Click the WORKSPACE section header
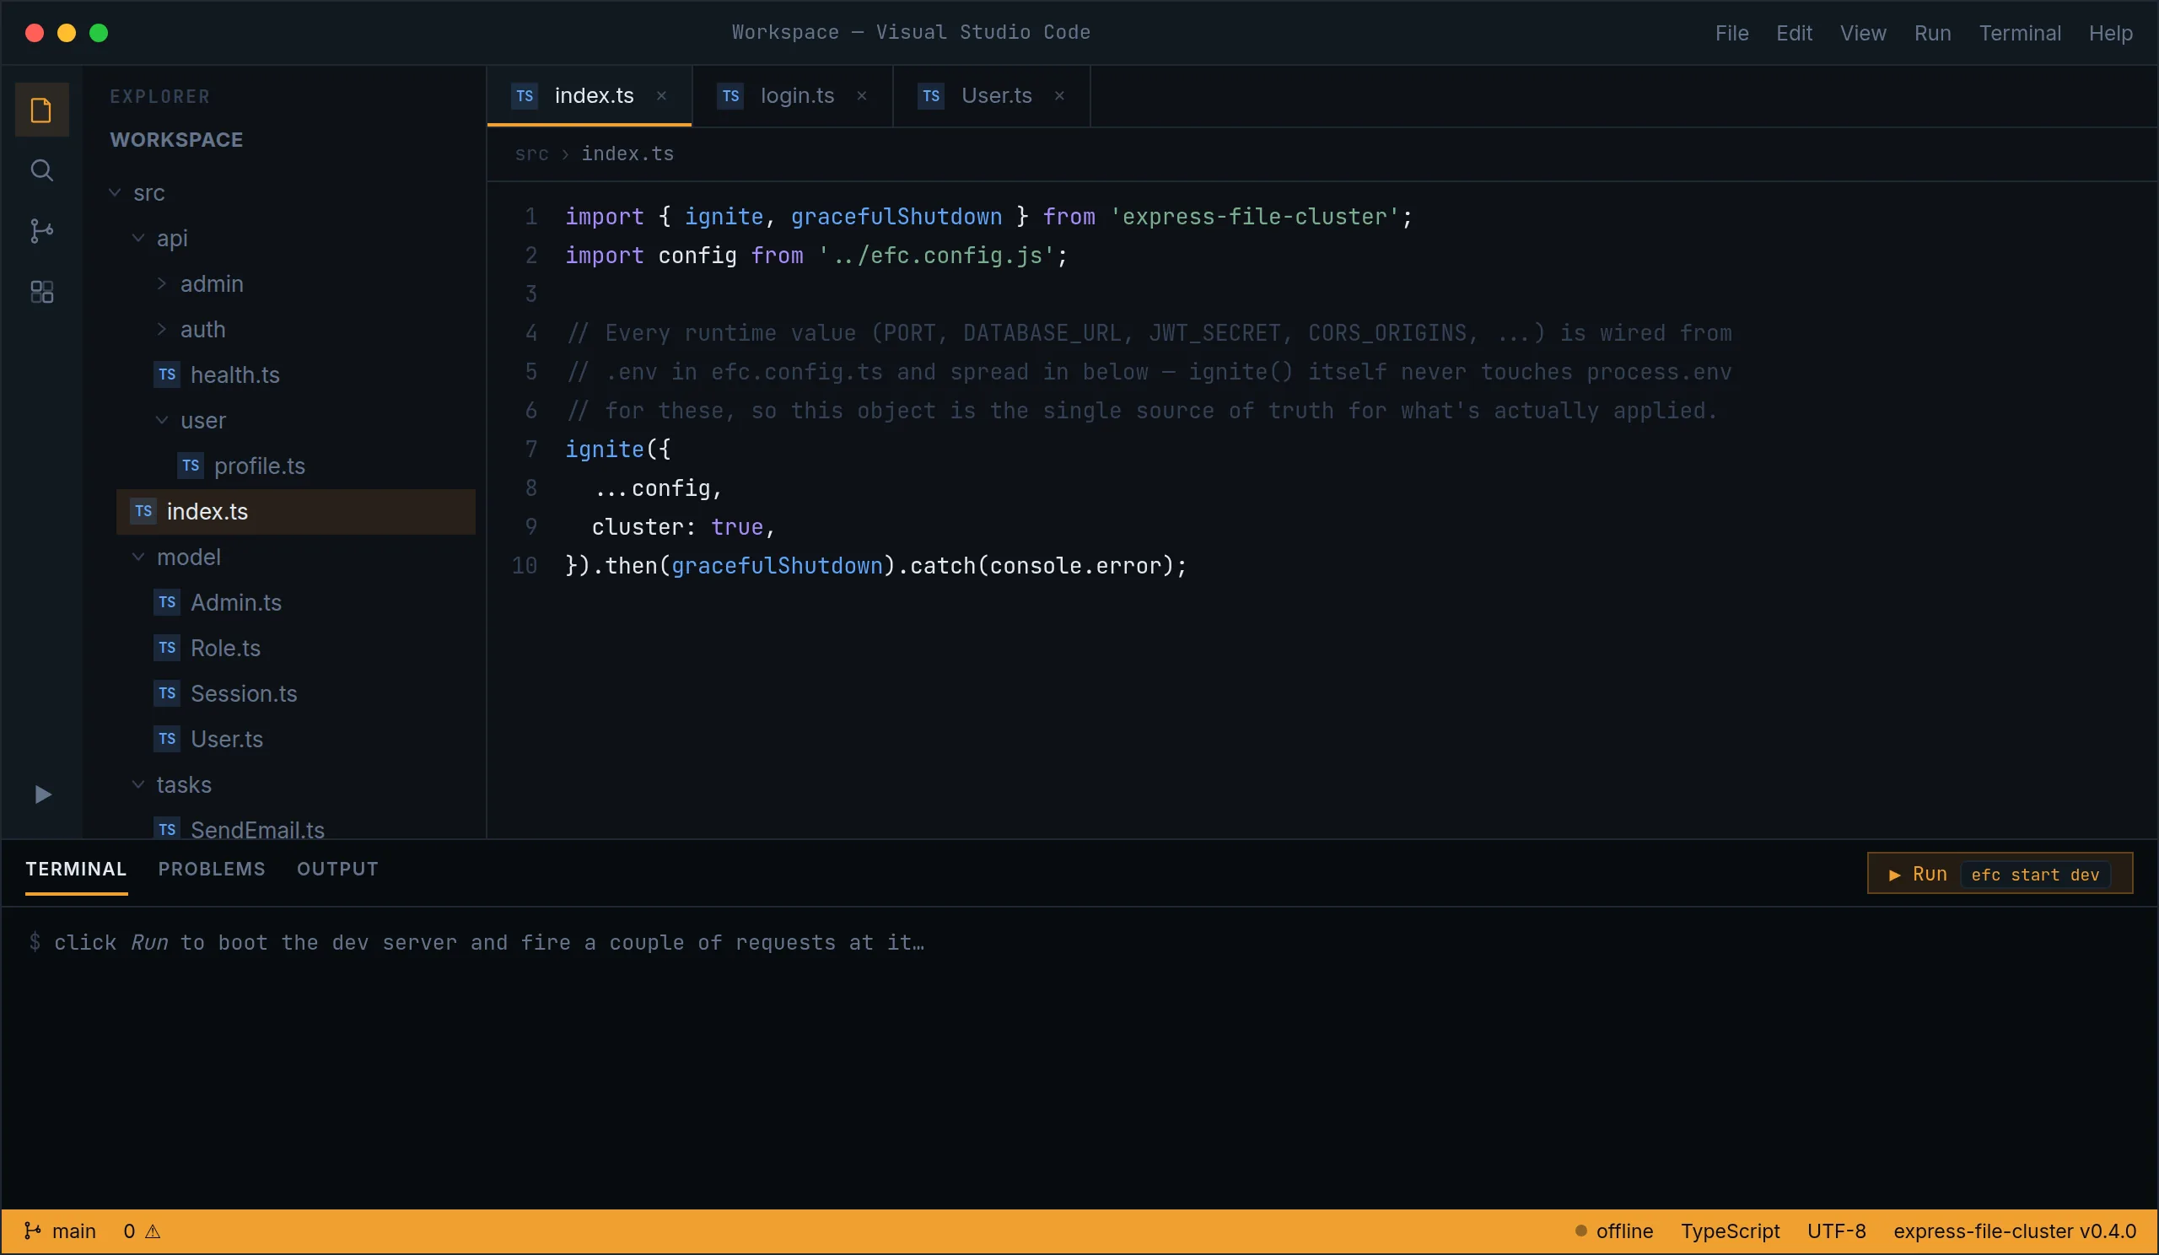 pyautogui.click(x=176, y=140)
